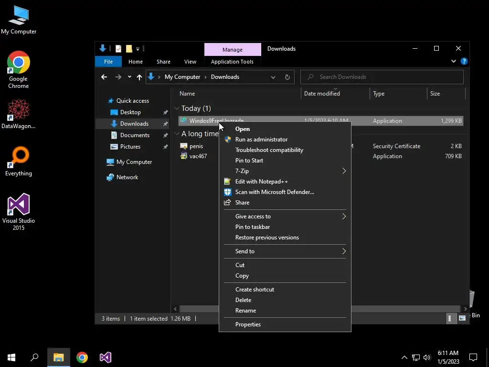Select Network in the navigation pane
The height and width of the screenshot is (367, 489).
[127, 177]
